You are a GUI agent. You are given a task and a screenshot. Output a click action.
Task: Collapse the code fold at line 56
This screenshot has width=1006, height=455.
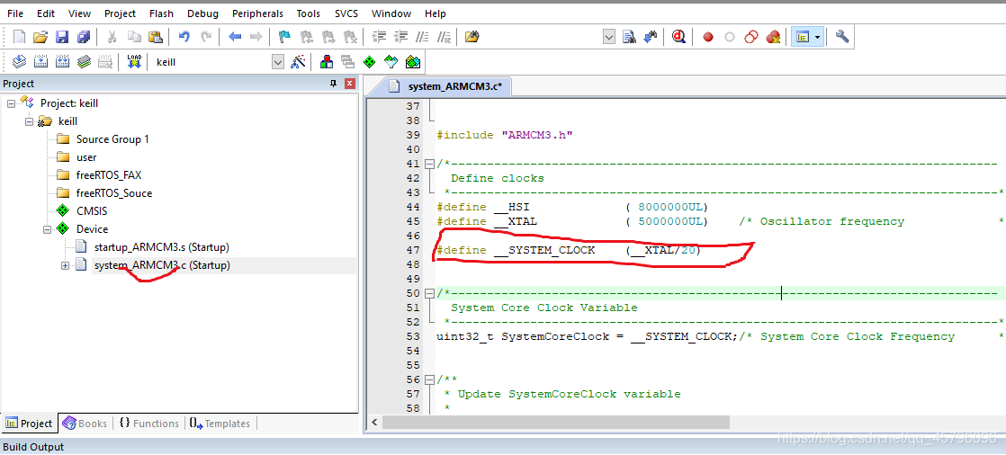pyautogui.click(x=428, y=380)
